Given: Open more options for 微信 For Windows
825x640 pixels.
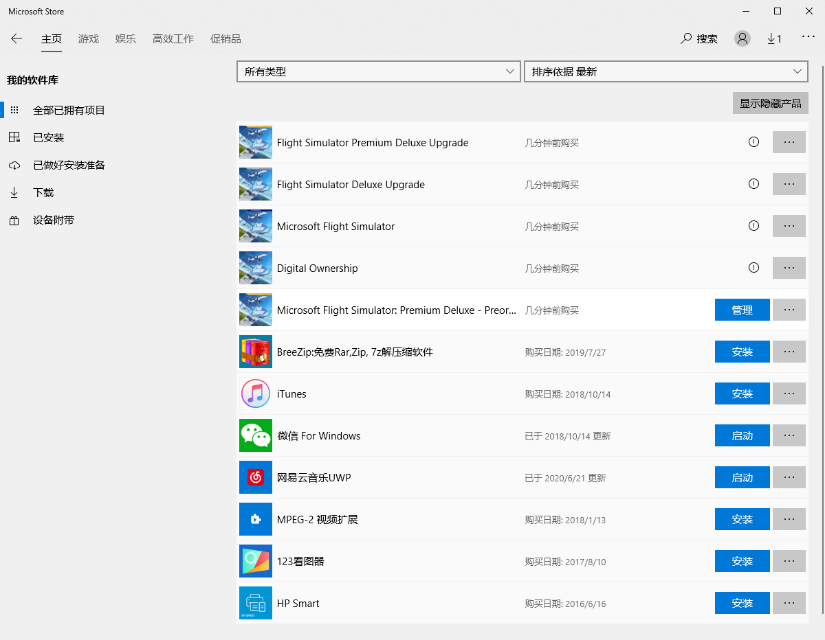Looking at the screenshot, I should 789,435.
